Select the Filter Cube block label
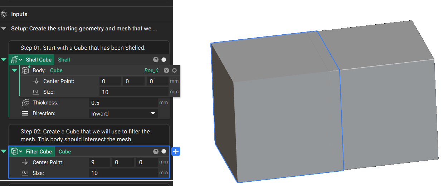 pos(39,152)
